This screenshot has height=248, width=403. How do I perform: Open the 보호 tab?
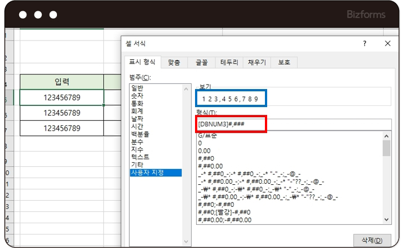tap(284, 63)
